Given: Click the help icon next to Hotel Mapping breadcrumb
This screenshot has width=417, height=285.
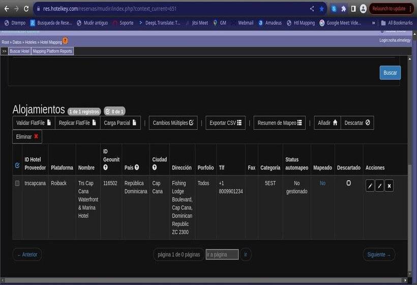Looking at the screenshot, I should (x=65, y=41).
